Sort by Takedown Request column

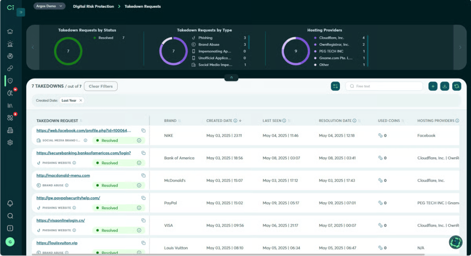(81, 121)
